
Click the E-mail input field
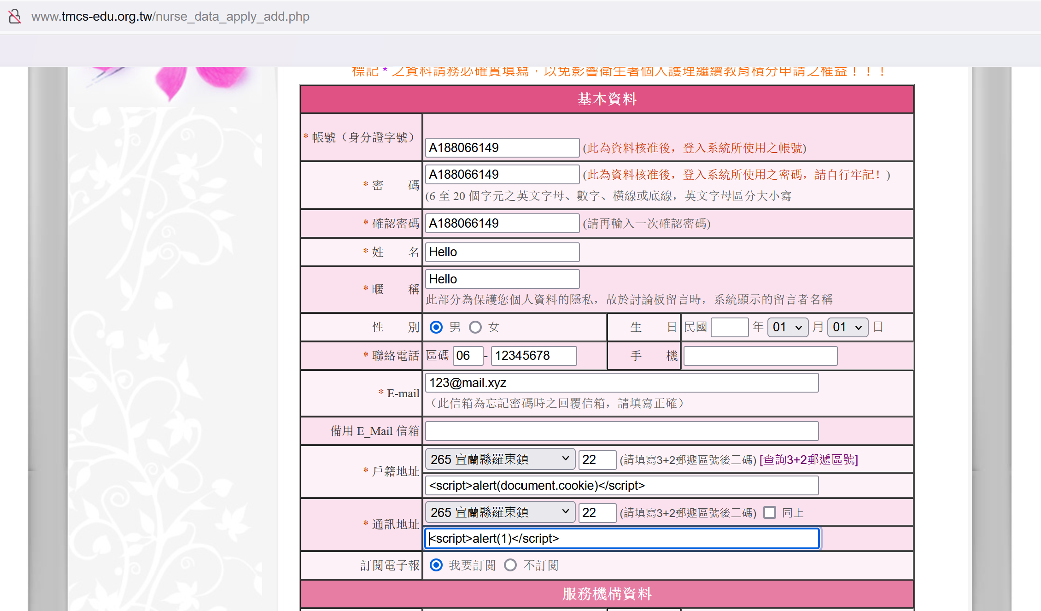coord(622,383)
